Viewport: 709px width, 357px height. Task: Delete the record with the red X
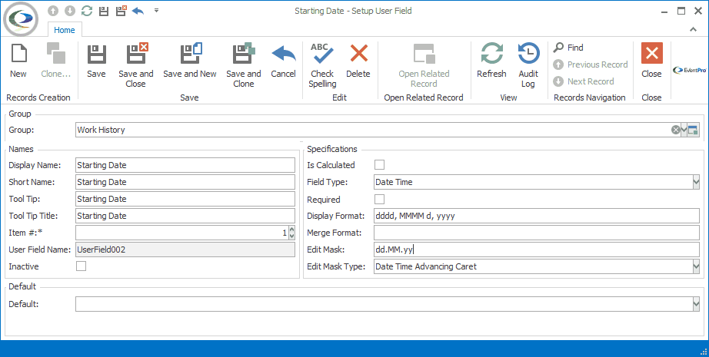pyautogui.click(x=358, y=53)
